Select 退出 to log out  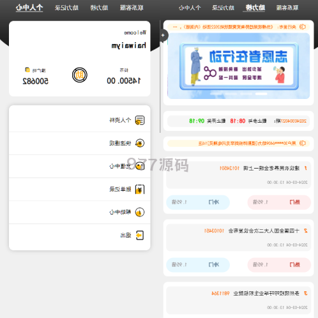click(x=80, y=236)
